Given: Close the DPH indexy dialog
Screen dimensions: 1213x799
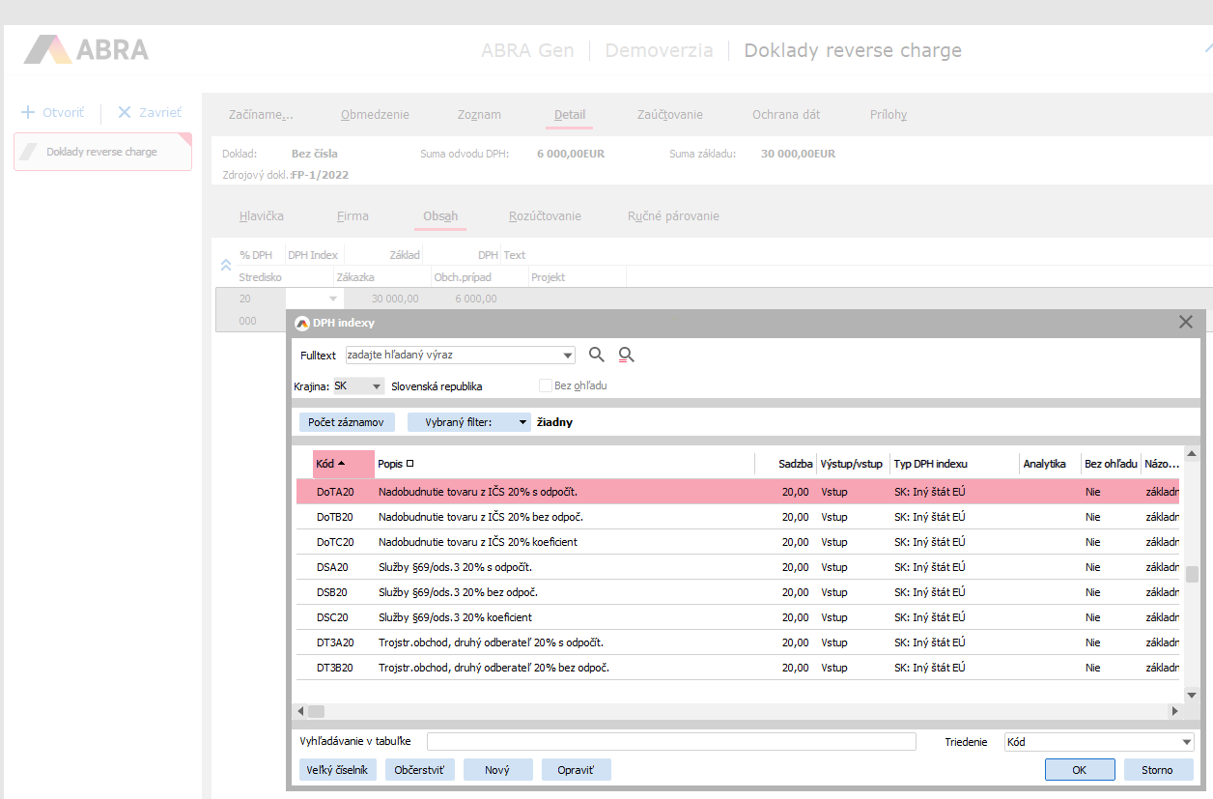Looking at the screenshot, I should [x=1186, y=322].
